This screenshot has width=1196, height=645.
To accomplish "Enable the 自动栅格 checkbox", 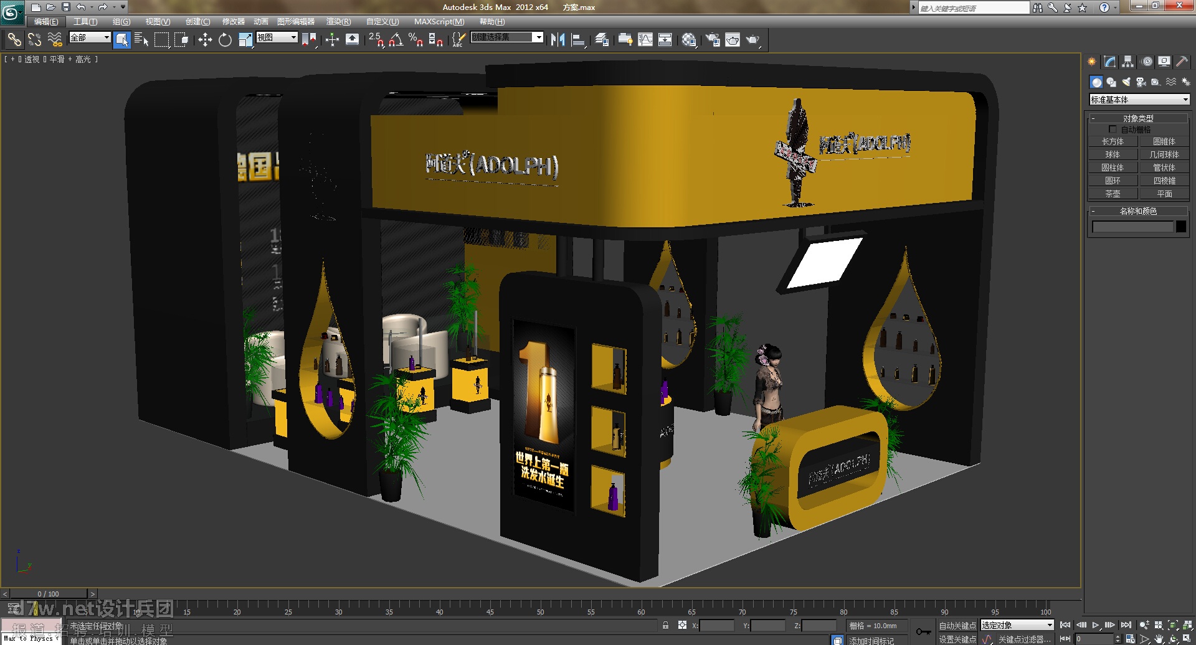I will pyautogui.click(x=1113, y=129).
